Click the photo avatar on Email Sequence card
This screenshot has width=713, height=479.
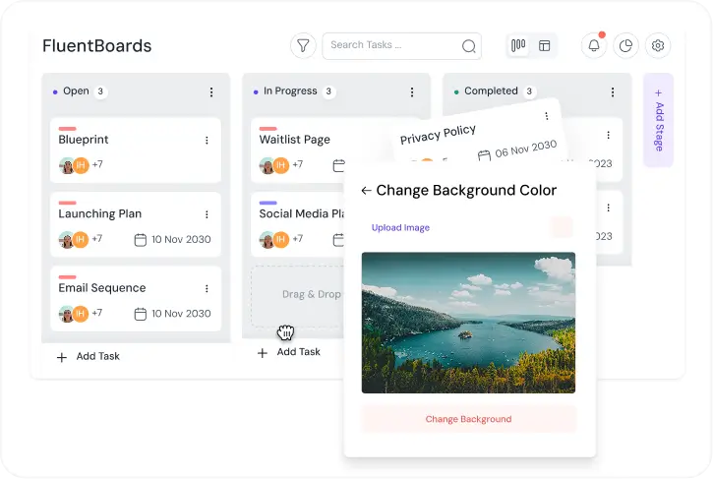pyautogui.click(x=67, y=314)
